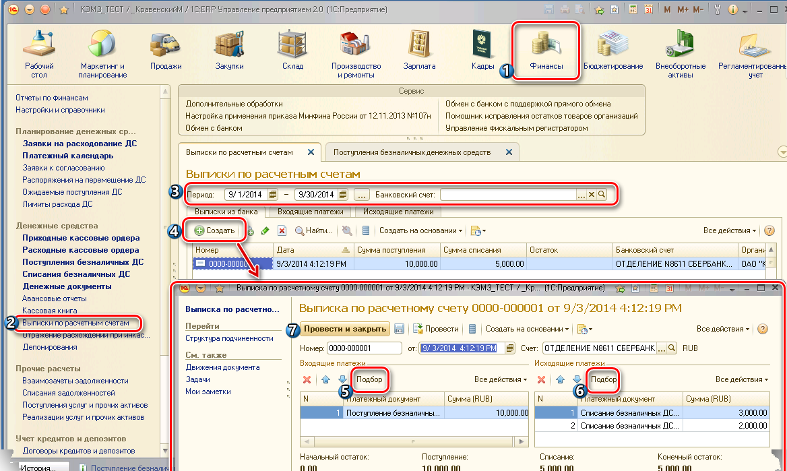This screenshot has height=471, width=787.
Task: Open calendar picker for period end date
Action: [x=343, y=194]
